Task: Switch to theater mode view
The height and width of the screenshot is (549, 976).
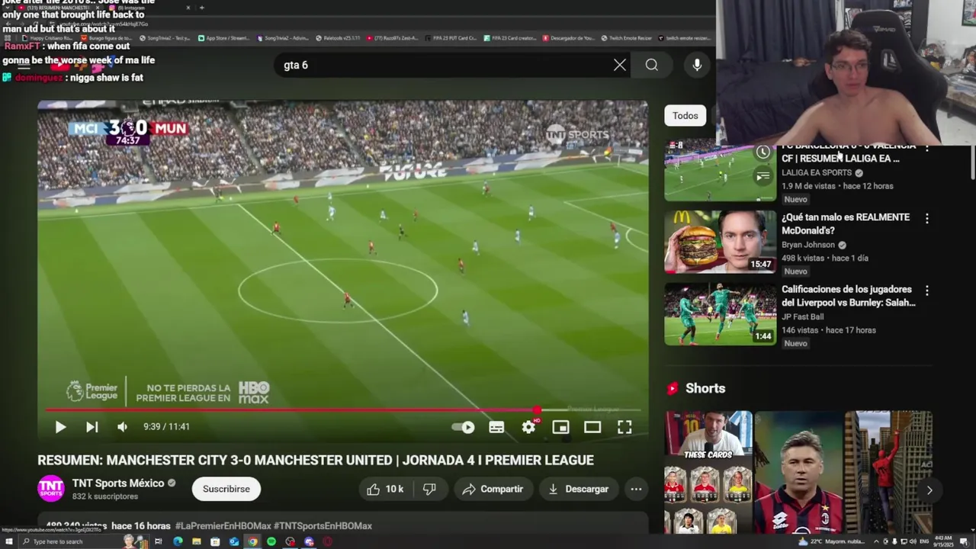Action: pos(592,427)
